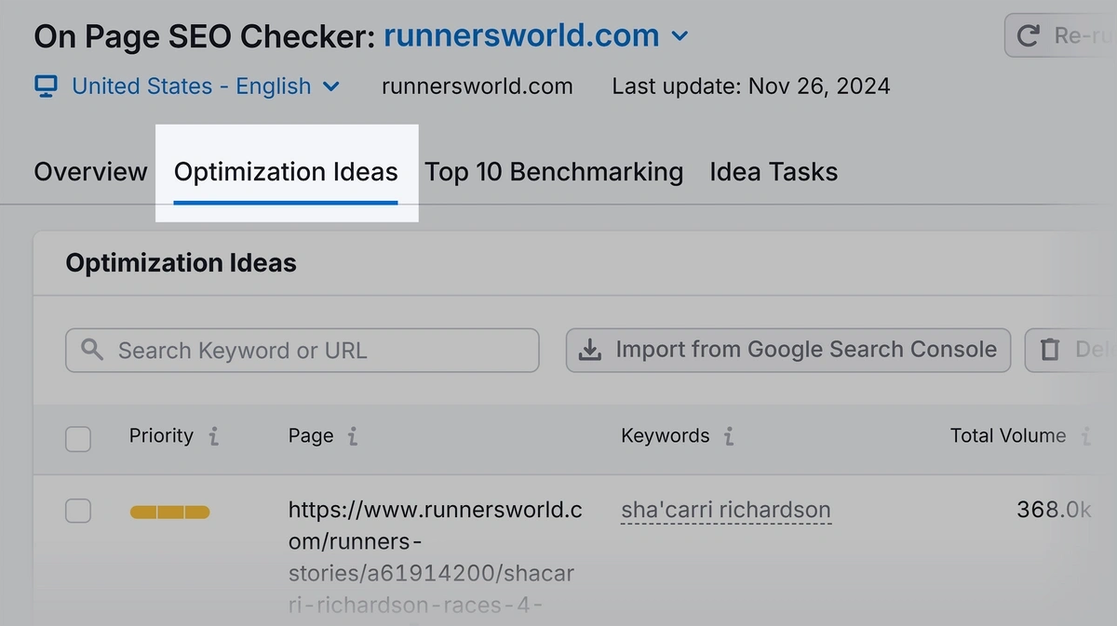This screenshot has width=1117, height=626.
Task: Click the Re-run campaign refresh button
Action: click(1060, 36)
